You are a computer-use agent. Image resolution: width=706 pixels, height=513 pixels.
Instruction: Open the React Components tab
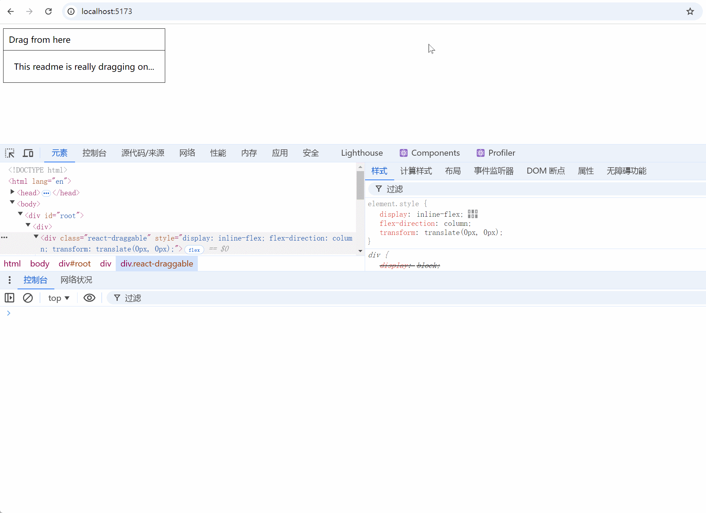[430, 153]
